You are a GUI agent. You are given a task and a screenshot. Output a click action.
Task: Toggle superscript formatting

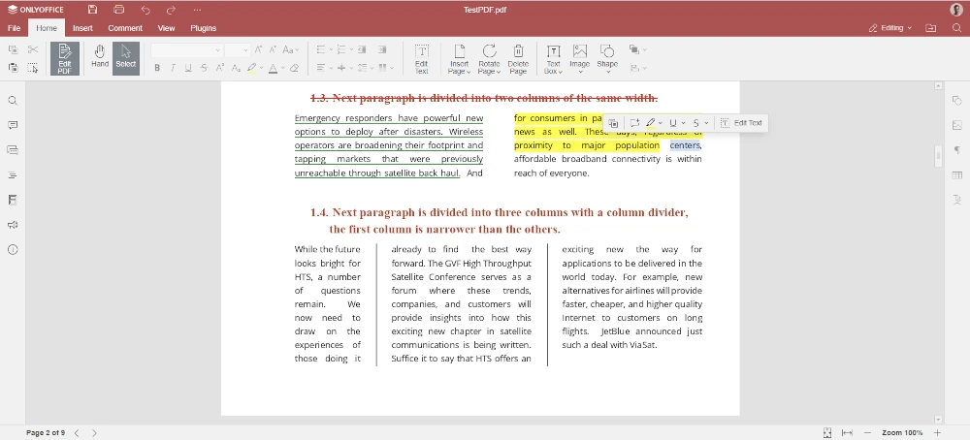coord(219,68)
